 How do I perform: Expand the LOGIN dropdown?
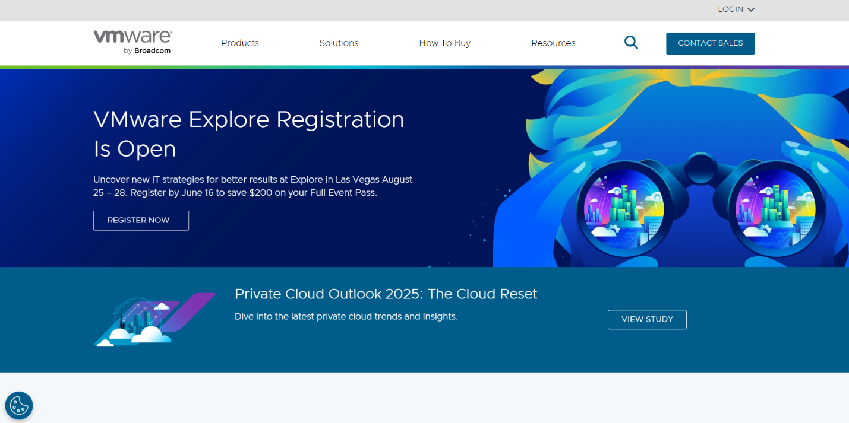pyautogui.click(x=736, y=9)
